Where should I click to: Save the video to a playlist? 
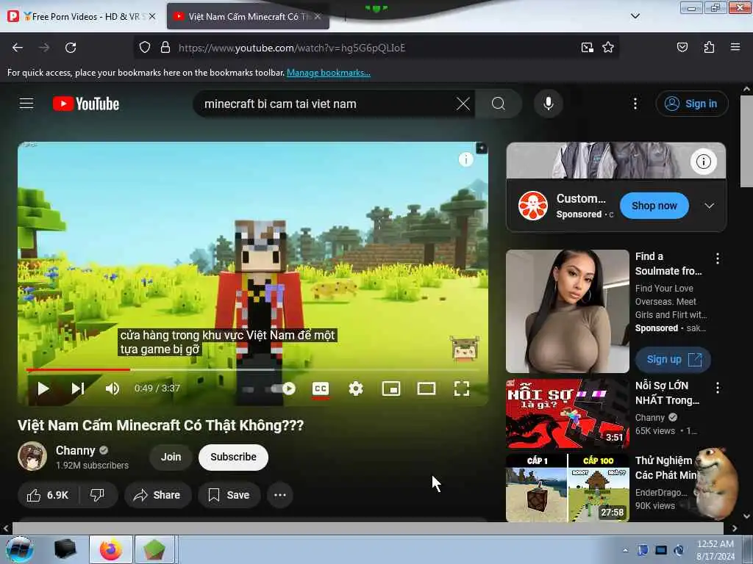click(229, 495)
